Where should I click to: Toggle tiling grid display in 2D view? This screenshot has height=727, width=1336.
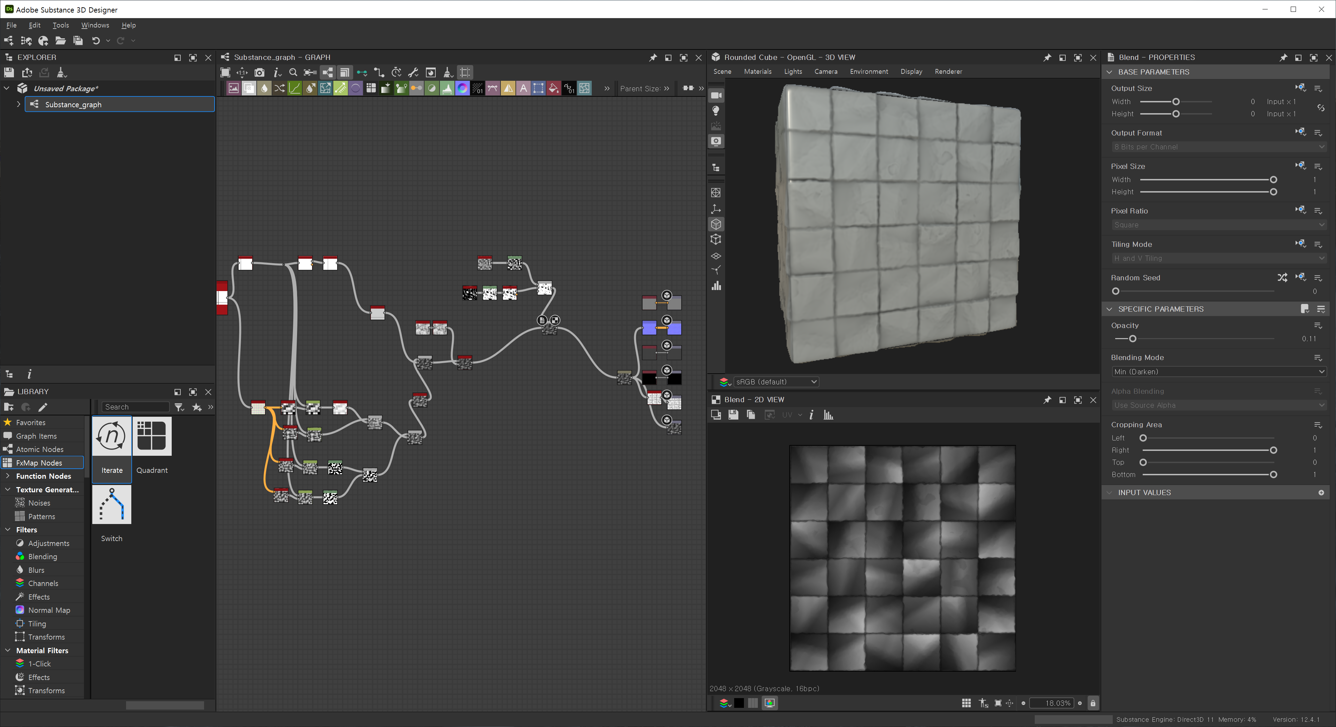click(x=966, y=703)
